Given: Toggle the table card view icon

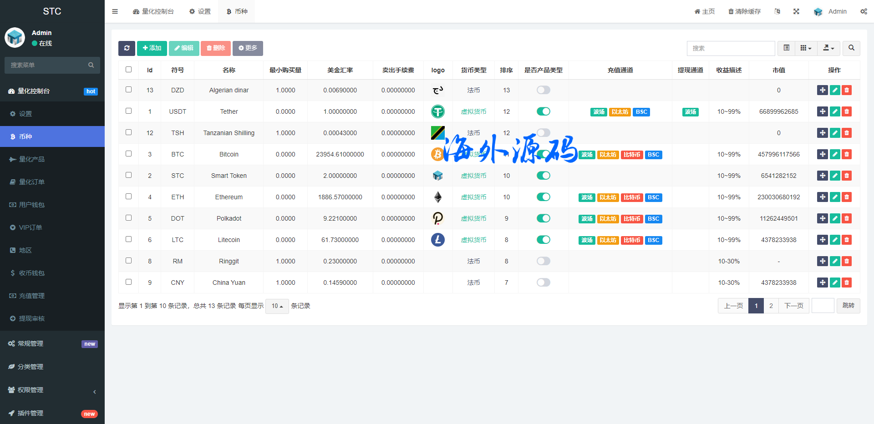Looking at the screenshot, I should [x=786, y=48].
